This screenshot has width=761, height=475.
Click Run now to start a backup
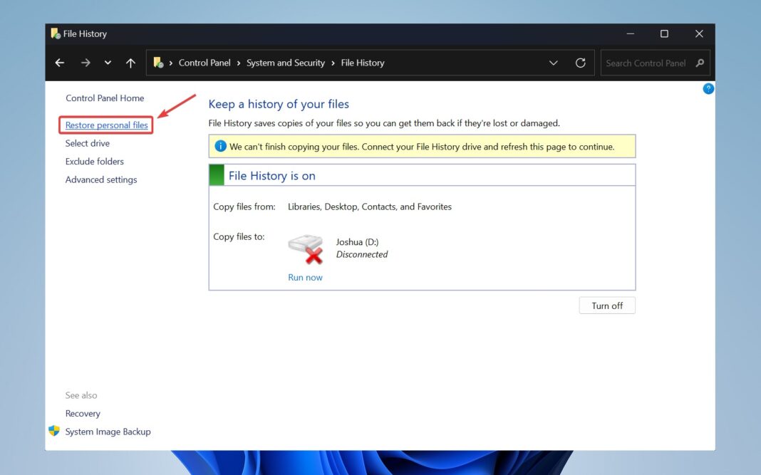point(305,277)
